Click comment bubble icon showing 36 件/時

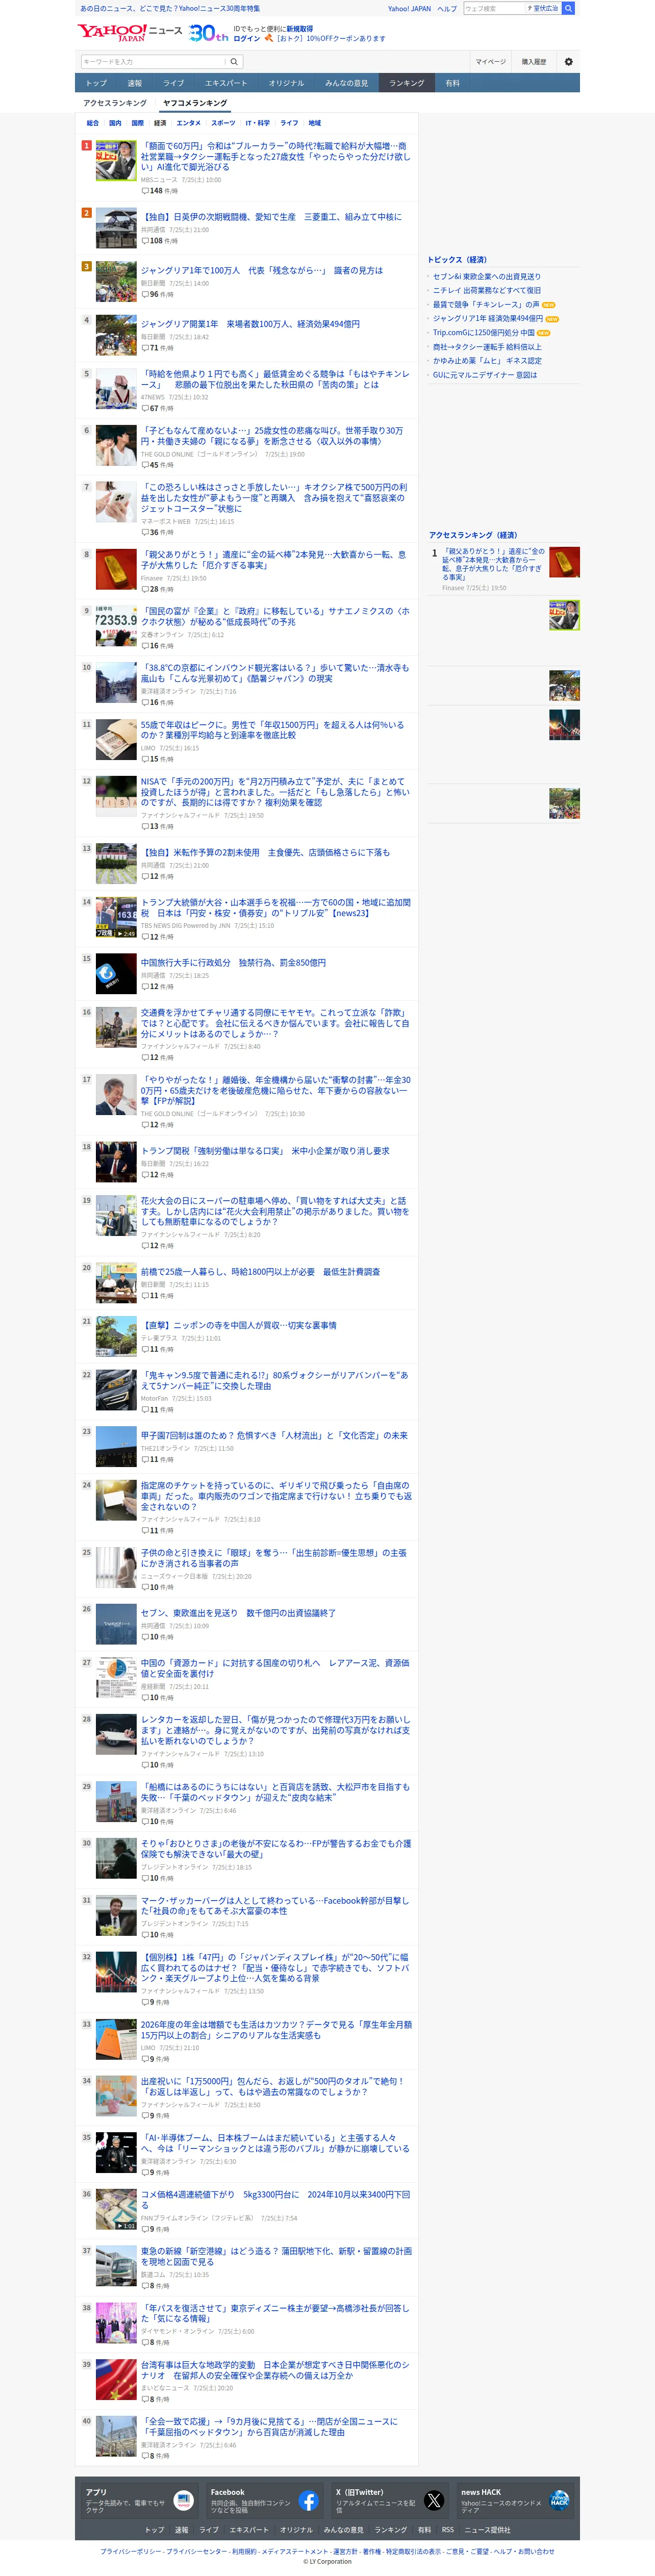[145, 532]
